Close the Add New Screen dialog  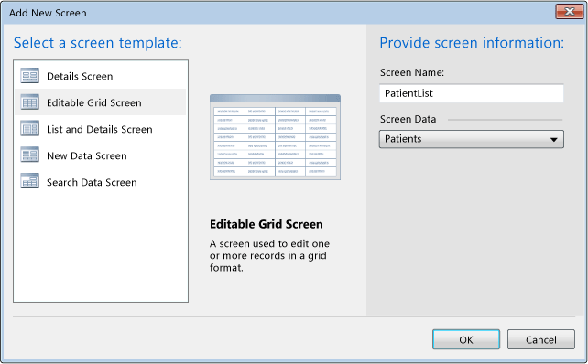coord(570,12)
